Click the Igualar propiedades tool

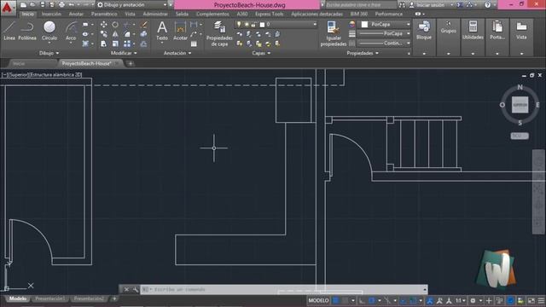point(334,34)
